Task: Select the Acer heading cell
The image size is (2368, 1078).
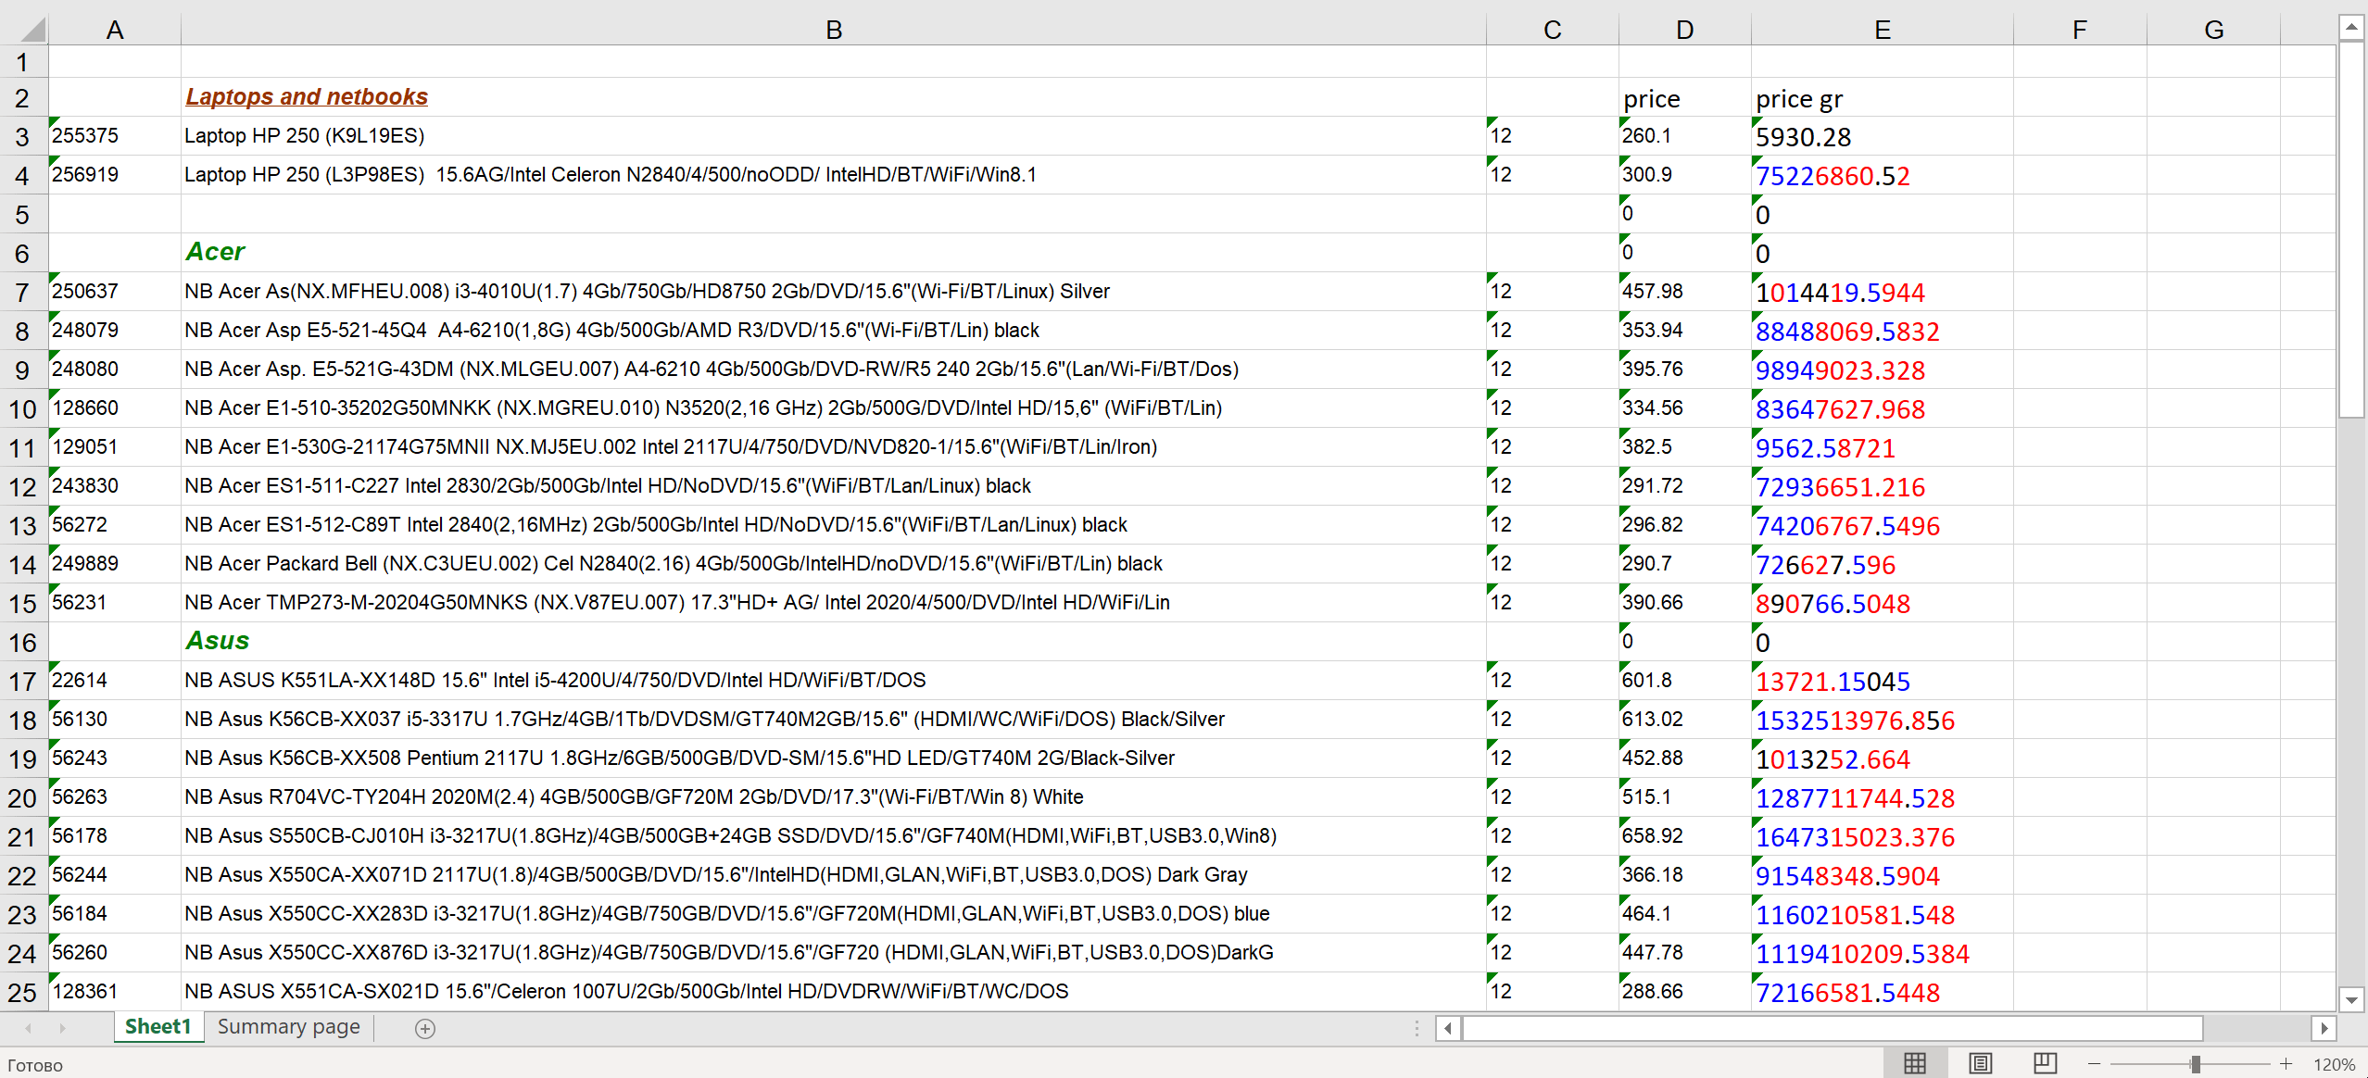Action: coord(215,252)
